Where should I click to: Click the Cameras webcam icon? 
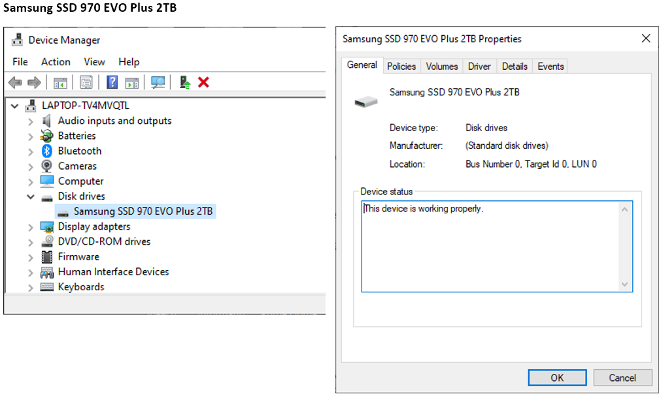coord(47,166)
